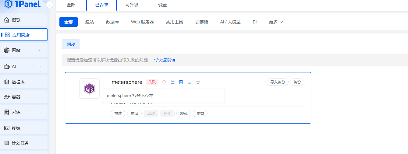Switch to the 可升级 tab
The height and width of the screenshot is (154, 408).
132,5
